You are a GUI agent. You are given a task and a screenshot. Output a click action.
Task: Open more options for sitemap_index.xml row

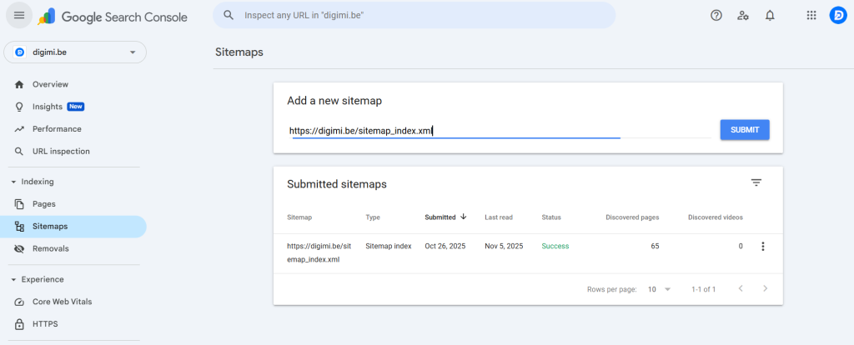point(762,247)
